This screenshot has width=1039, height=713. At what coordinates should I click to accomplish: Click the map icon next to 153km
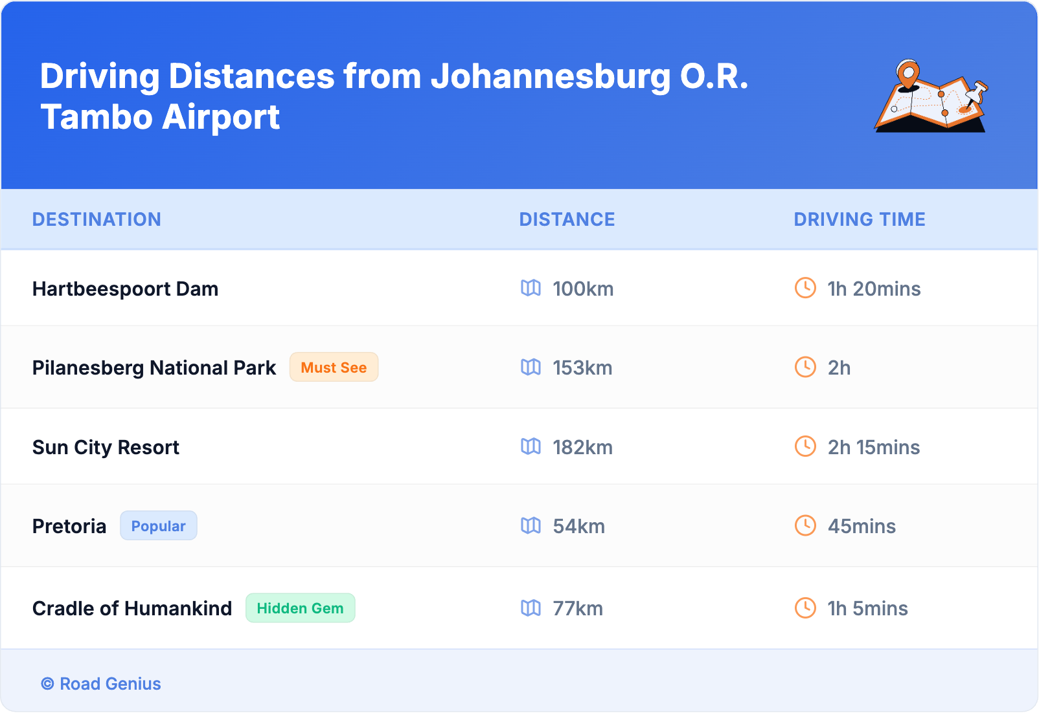[531, 367]
